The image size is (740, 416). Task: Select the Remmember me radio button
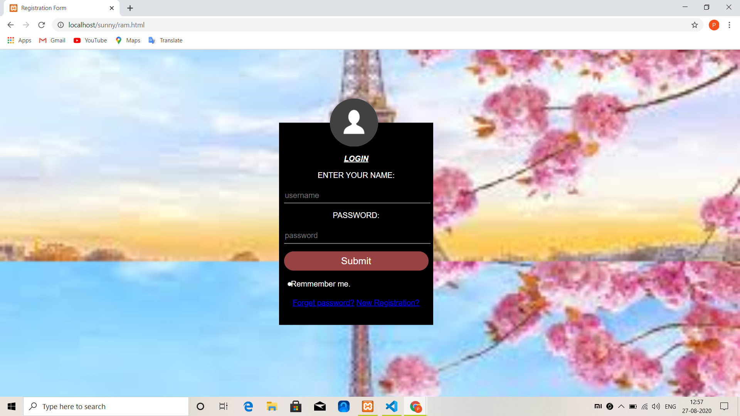289,284
